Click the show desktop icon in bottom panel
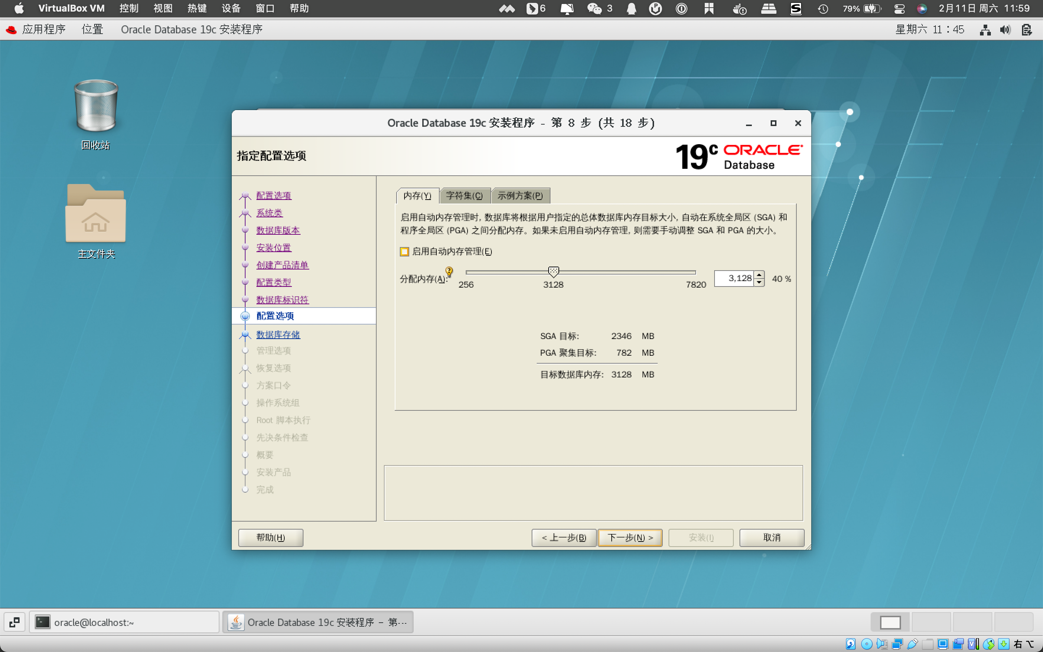Screen dimensions: 1043x652 click(14, 622)
